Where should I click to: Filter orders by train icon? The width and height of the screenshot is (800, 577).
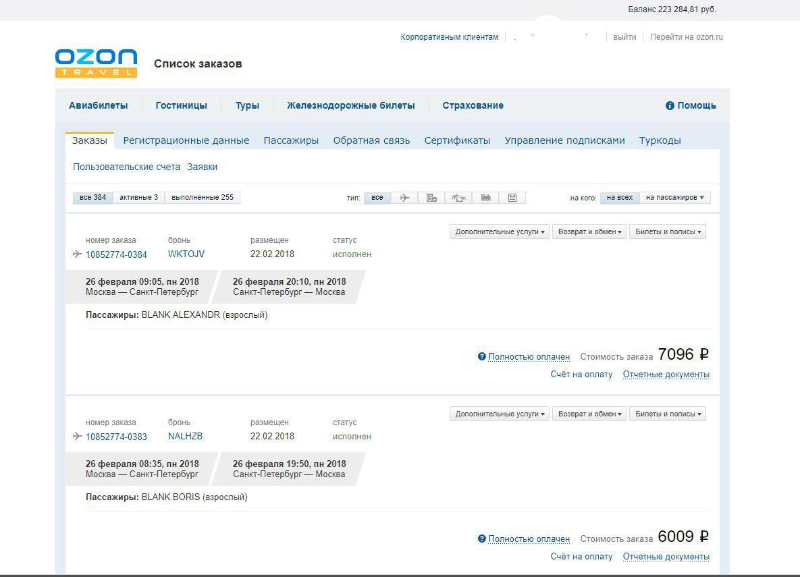tap(485, 198)
